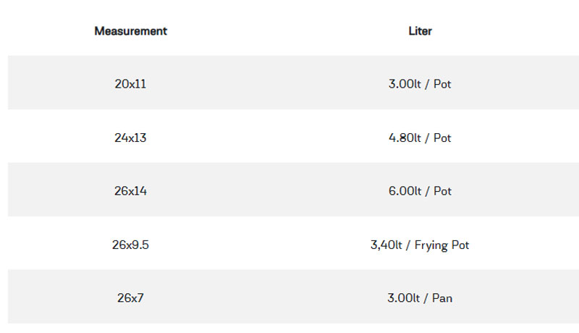Click the 6.00lt volume value
The width and height of the screenshot is (579, 333).
point(405,191)
